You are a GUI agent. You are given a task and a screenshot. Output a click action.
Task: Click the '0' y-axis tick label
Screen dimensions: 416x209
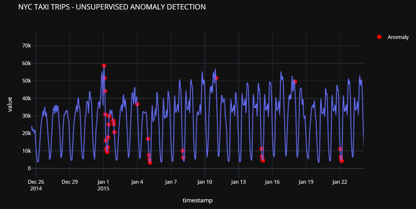coord(29,169)
